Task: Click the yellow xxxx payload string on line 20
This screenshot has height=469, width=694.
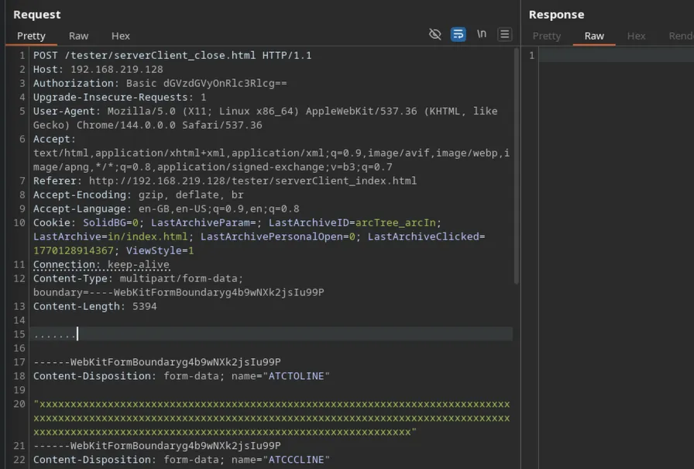Action: pos(271,418)
